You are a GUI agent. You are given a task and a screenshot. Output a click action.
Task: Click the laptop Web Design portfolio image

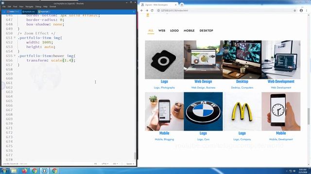click(x=203, y=60)
